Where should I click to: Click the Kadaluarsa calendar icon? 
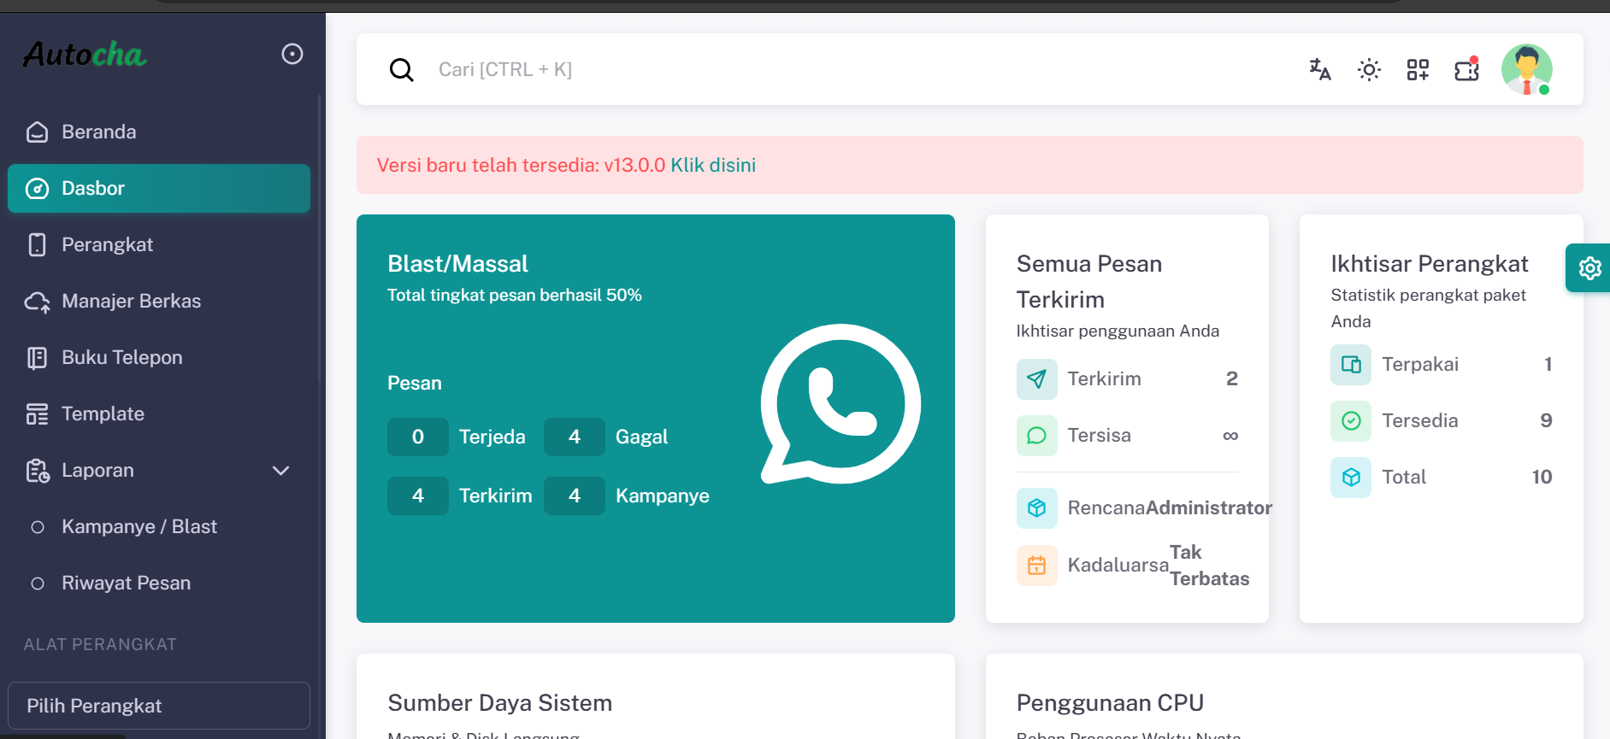coord(1037,566)
